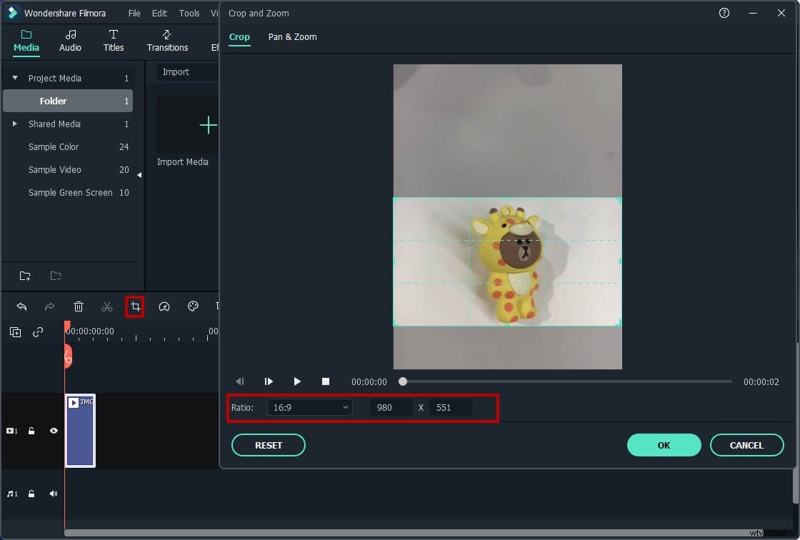Mute audio track 1 speaker icon
This screenshot has height=540, width=800.
point(53,494)
